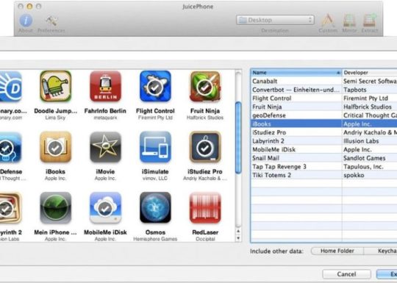Deselect the Flight Control app icon
This screenshot has height=283, width=397.
[155, 86]
